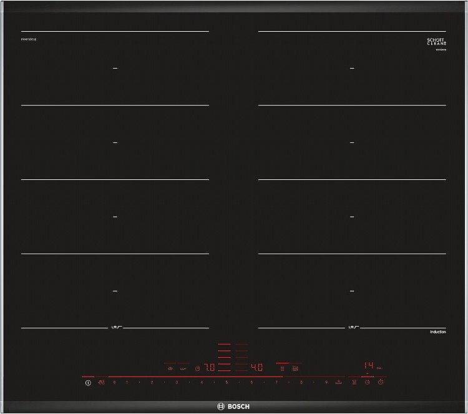
Task: Set power level 9 on the slider
Action: pos(326,382)
